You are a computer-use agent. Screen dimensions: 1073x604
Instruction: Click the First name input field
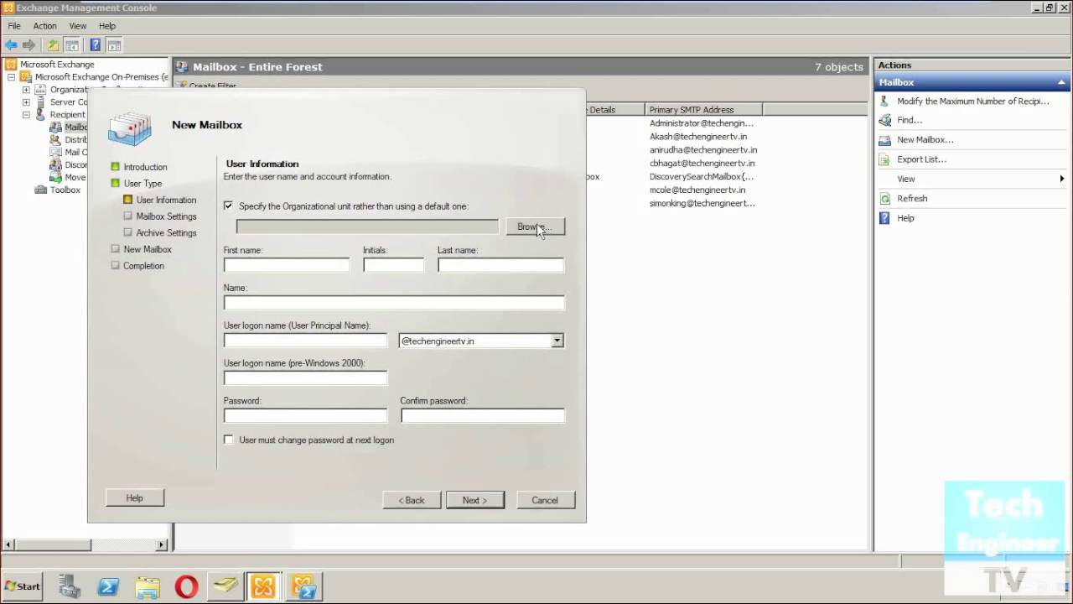[x=287, y=265]
